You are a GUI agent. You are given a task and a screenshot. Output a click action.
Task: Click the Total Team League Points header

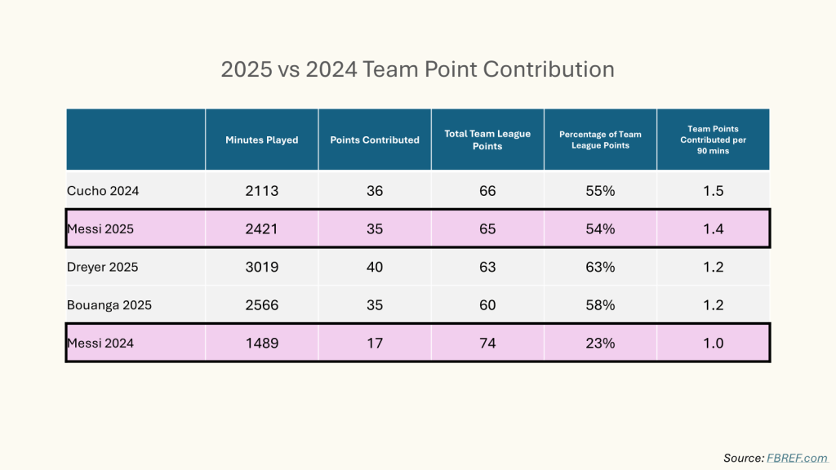pos(487,140)
